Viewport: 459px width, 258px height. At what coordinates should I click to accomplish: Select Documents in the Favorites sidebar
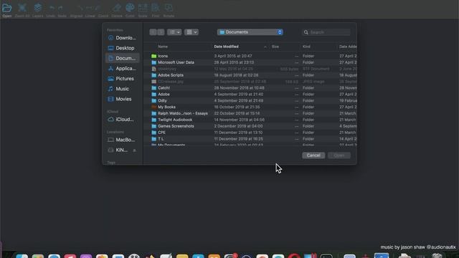click(x=122, y=58)
